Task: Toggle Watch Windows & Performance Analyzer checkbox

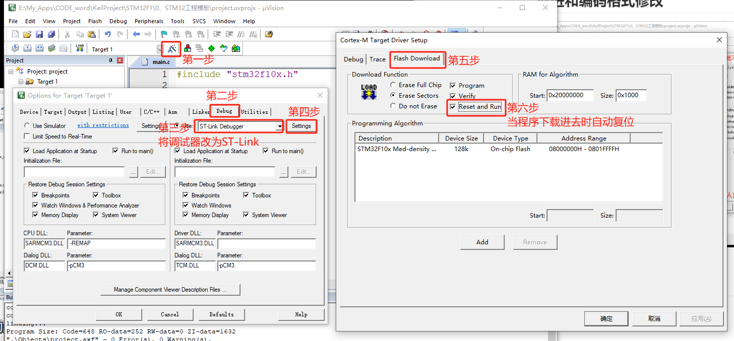Action: pyautogui.click(x=35, y=206)
